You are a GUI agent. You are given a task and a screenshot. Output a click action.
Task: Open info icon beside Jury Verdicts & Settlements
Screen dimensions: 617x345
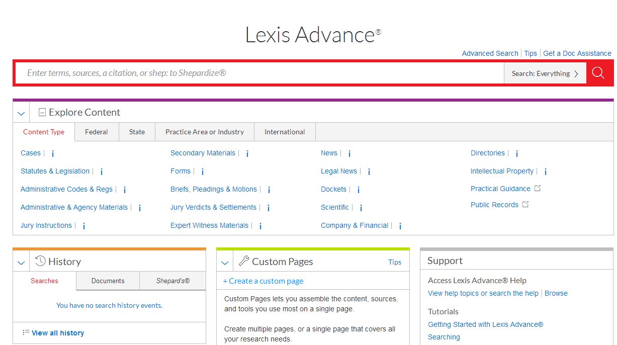pos(269,208)
